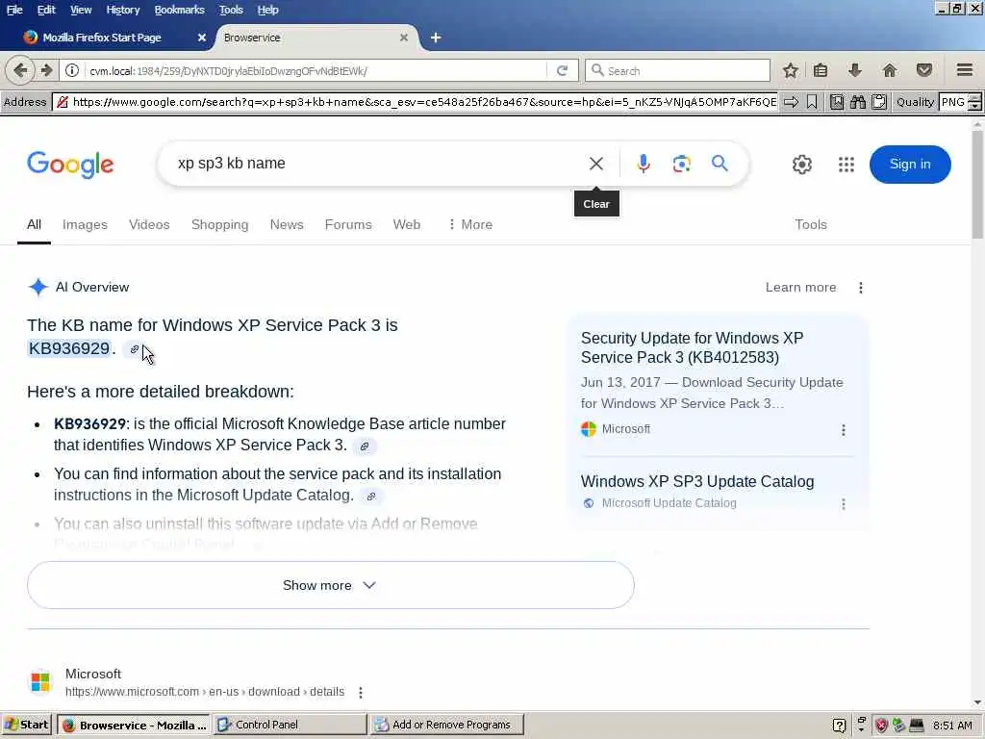985x739 pixels.
Task: Go forward with the Firefox forward arrow
Action: point(46,70)
